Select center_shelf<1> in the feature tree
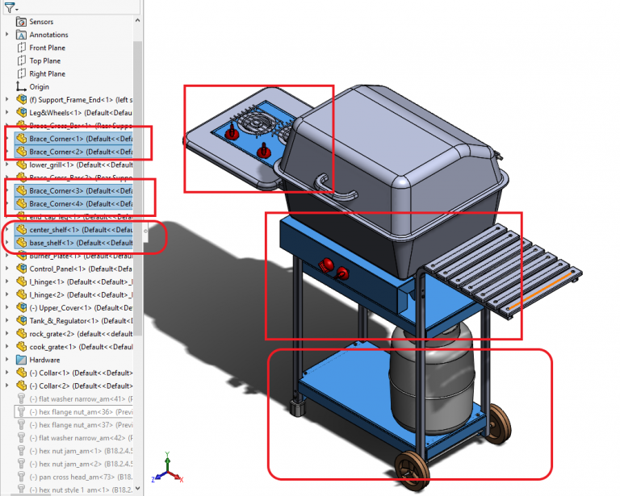The image size is (620, 496). click(x=81, y=230)
